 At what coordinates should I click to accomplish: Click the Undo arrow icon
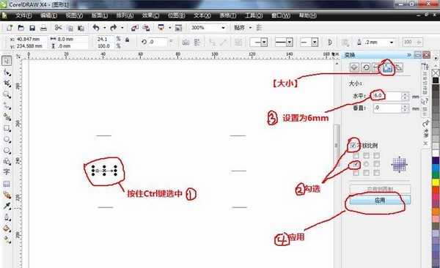click(96, 28)
